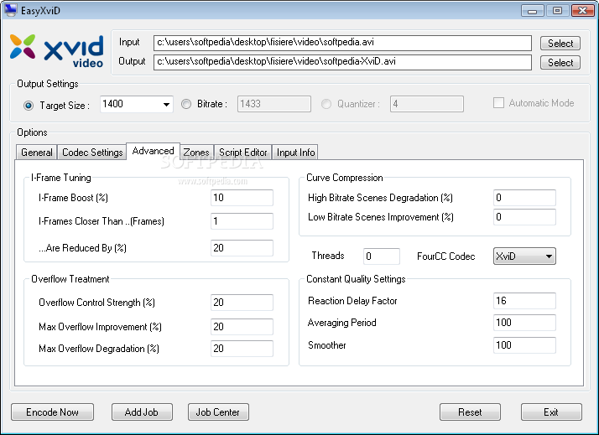The width and height of the screenshot is (599, 435).
Task: Switch to the Input Info tab
Action: point(295,153)
